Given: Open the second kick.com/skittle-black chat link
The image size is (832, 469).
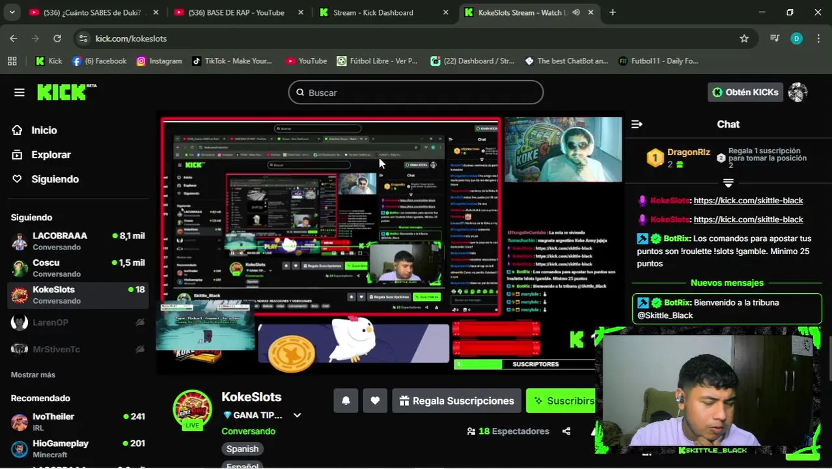Looking at the screenshot, I should 748,220.
